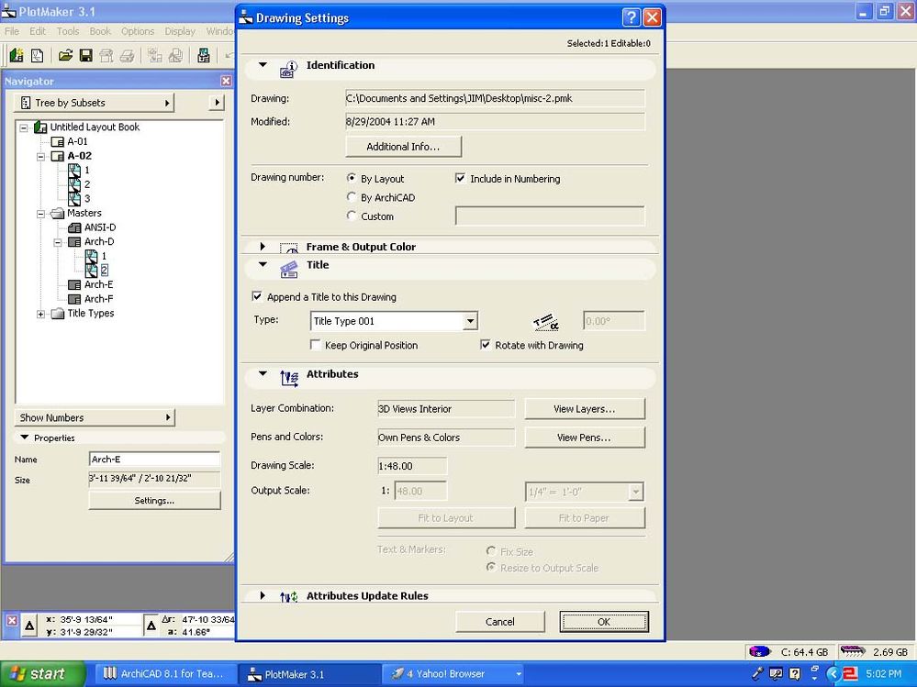
Task: Open the File menu
Action: point(12,31)
